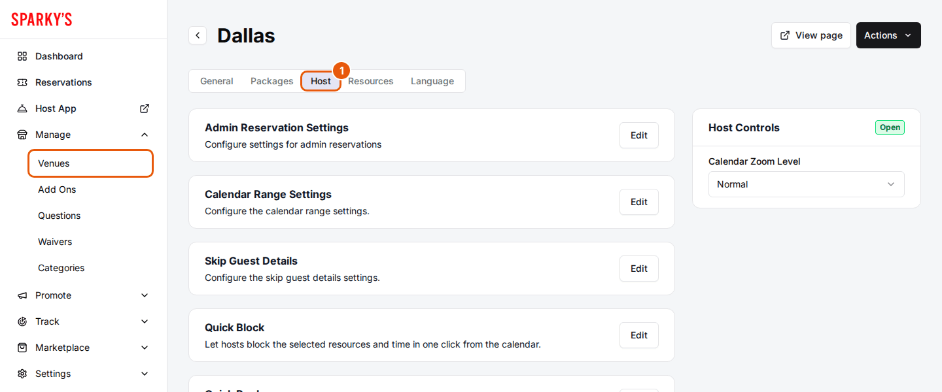Viewport: 942px width, 392px height.
Task: Switch to the Resources tab
Action: point(370,81)
